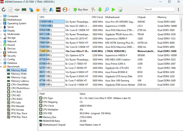Click the AIDA64 app icon in title bar

[2, 2]
